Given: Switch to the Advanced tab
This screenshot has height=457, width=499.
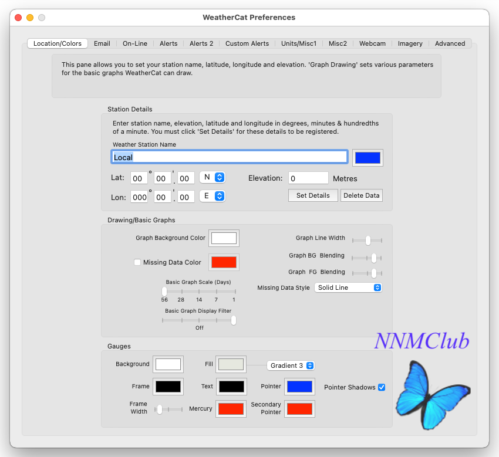Looking at the screenshot, I should click(x=450, y=43).
